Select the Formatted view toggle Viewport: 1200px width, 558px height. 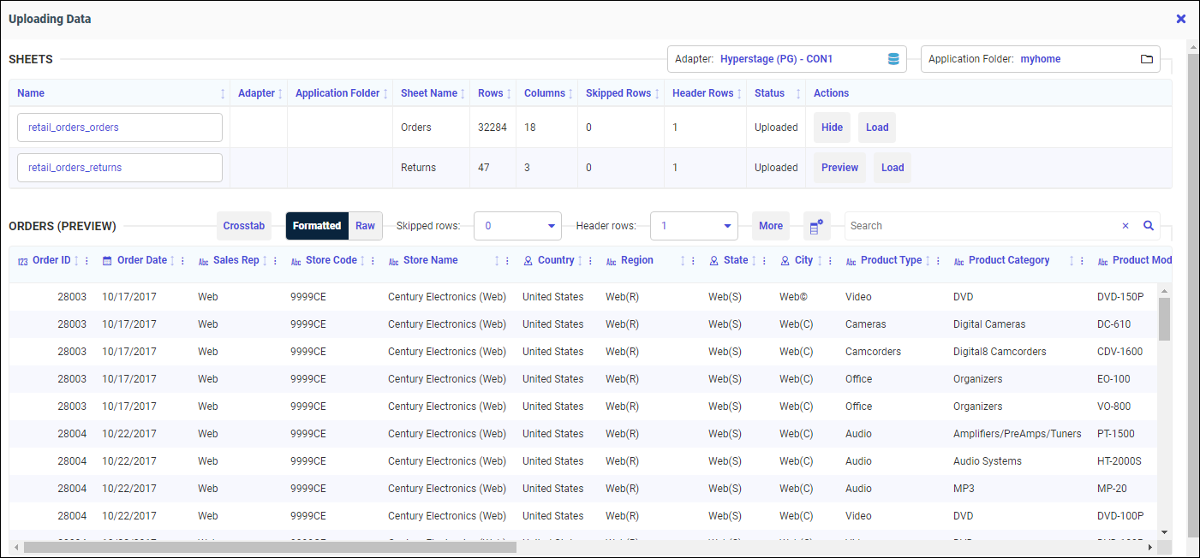(317, 225)
